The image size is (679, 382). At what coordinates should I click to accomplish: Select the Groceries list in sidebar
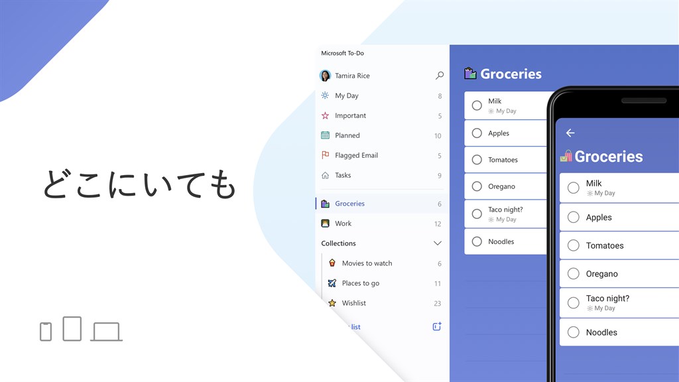(x=381, y=204)
